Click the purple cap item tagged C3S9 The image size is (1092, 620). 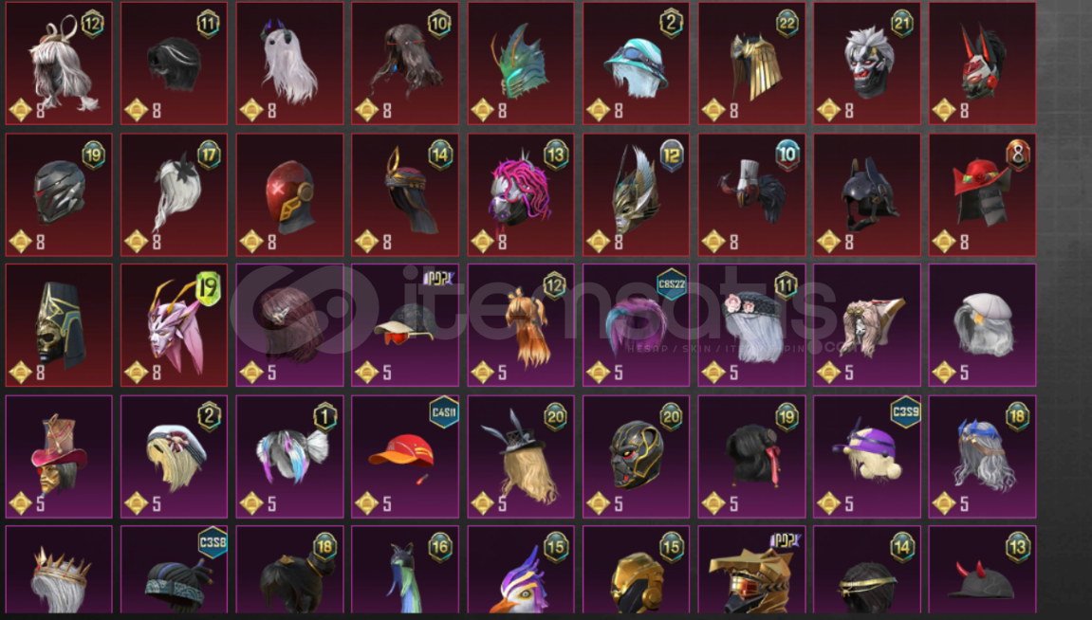coord(867,457)
